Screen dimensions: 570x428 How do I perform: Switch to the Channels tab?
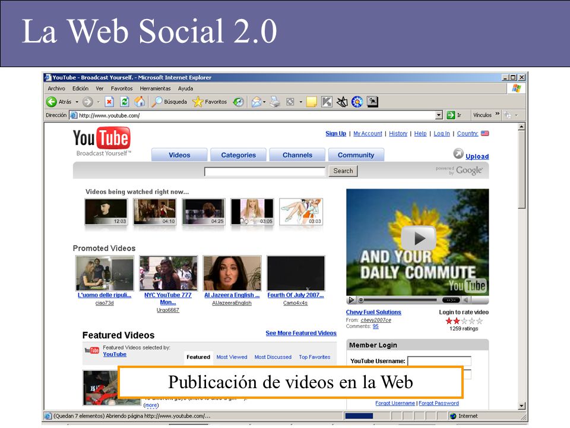(297, 155)
